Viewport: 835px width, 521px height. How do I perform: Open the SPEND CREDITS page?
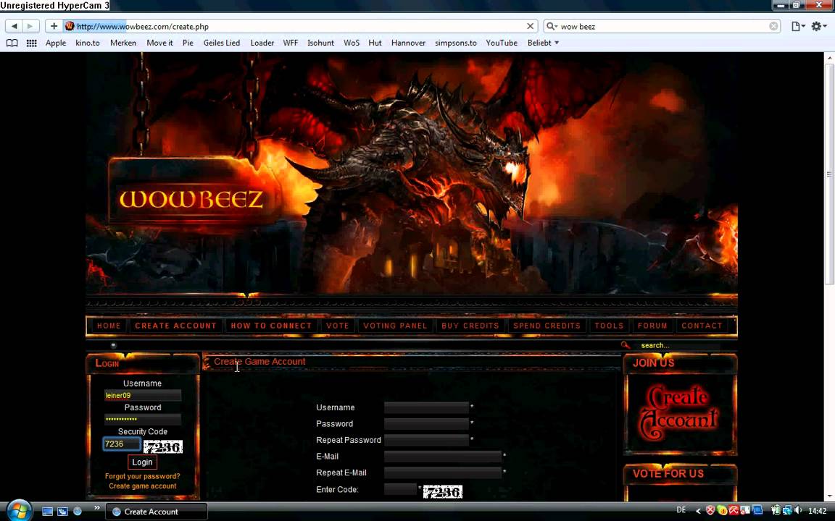tap(547, 326)
